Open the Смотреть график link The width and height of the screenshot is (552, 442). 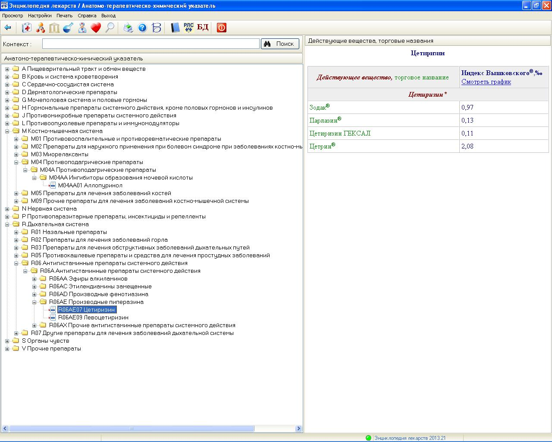[x=486, y=82]
